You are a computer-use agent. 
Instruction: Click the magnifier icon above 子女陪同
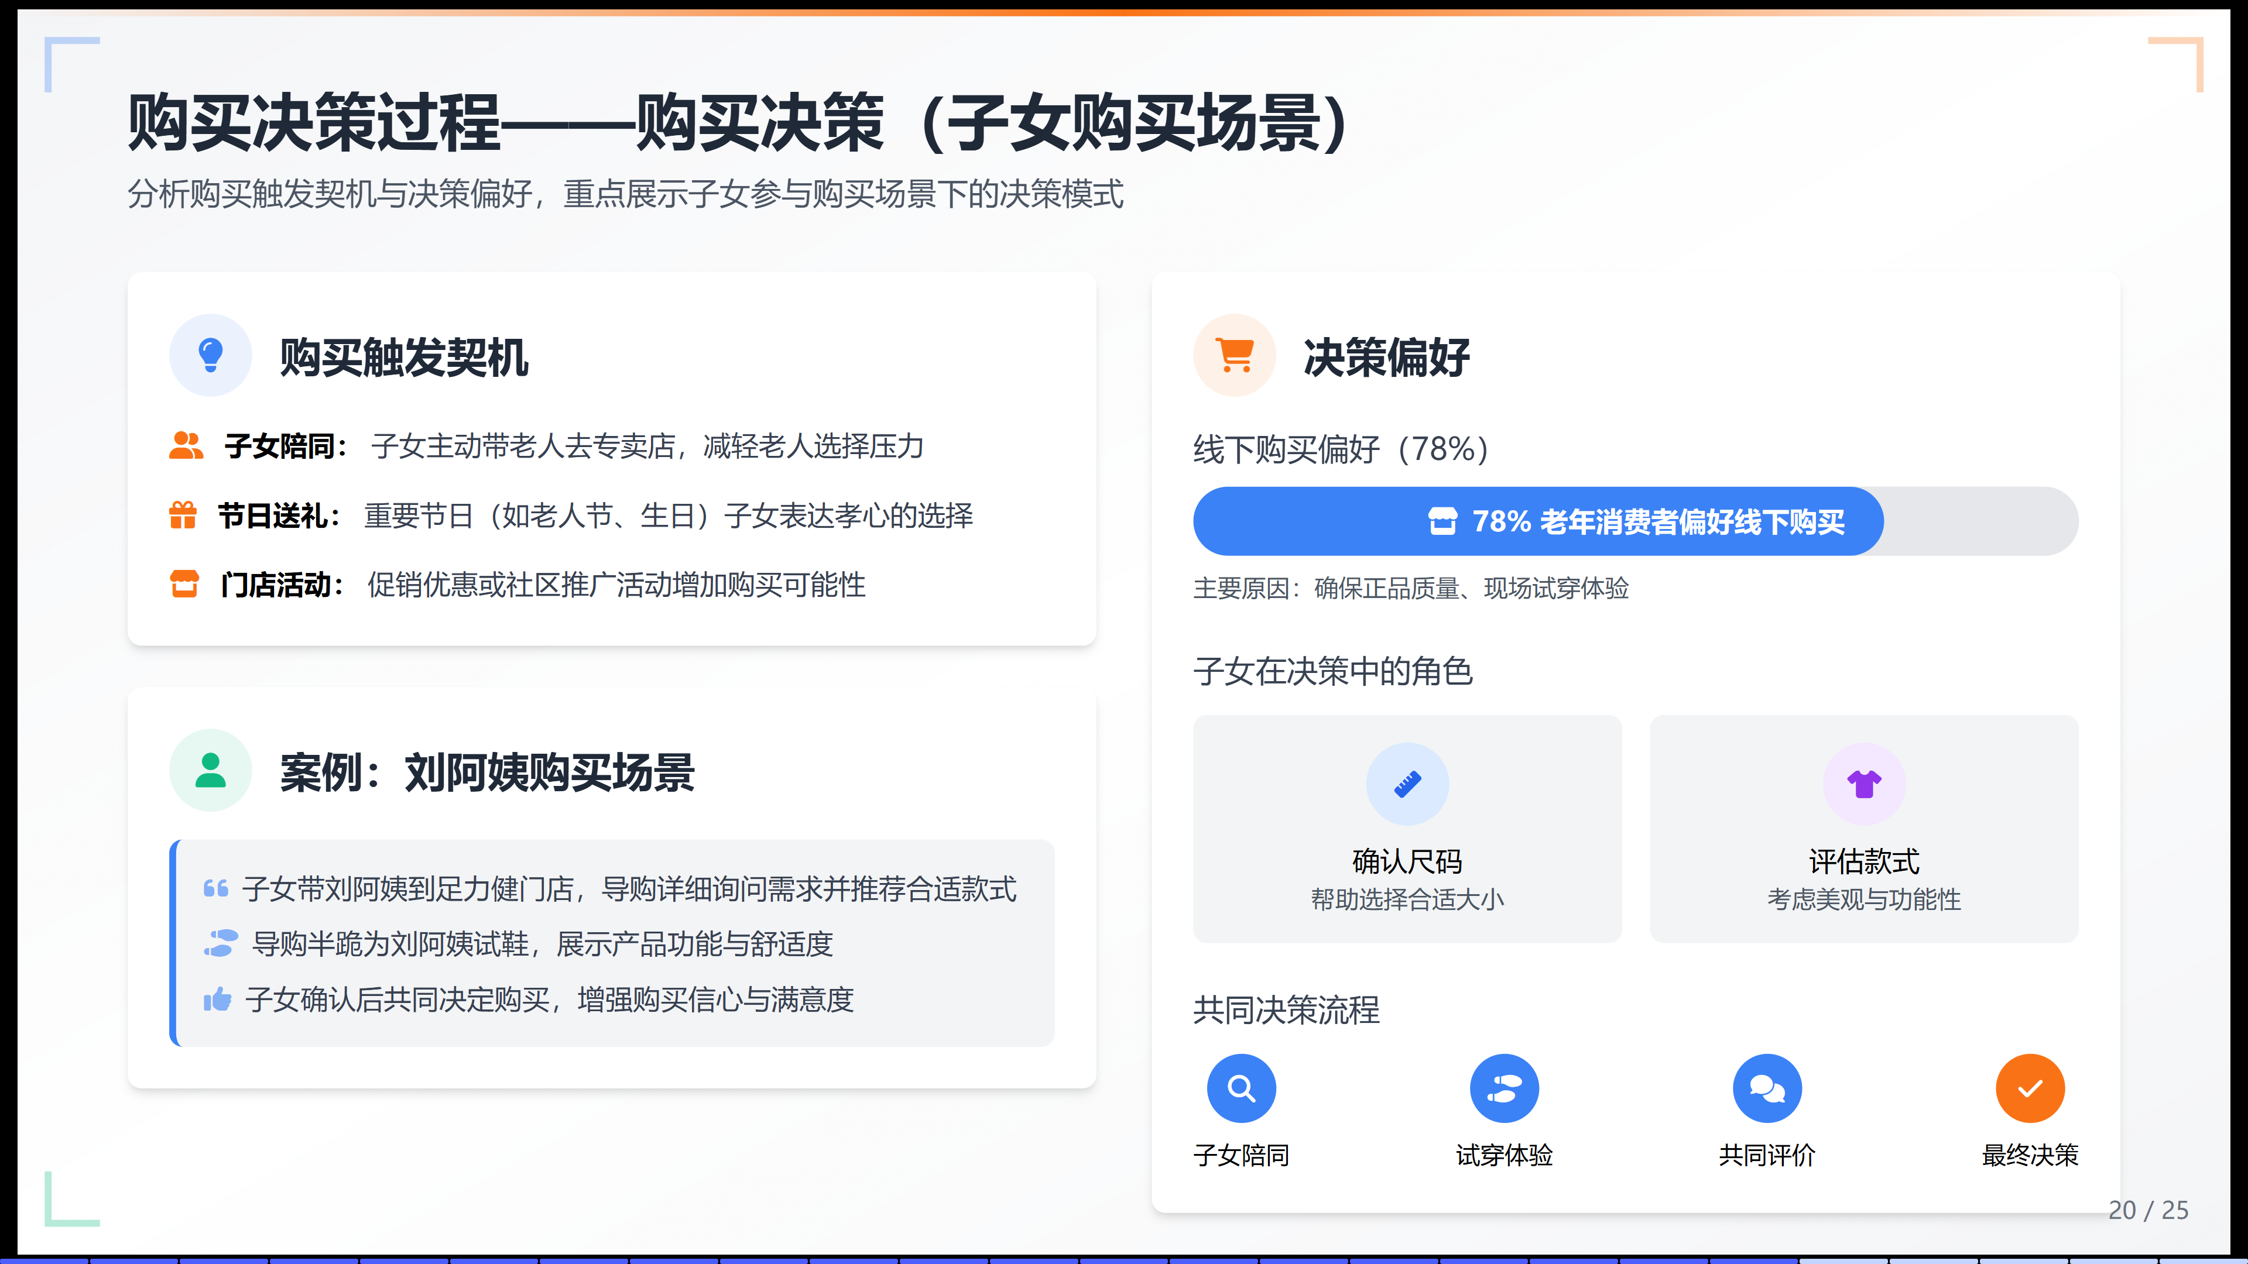[1241, 1088]
